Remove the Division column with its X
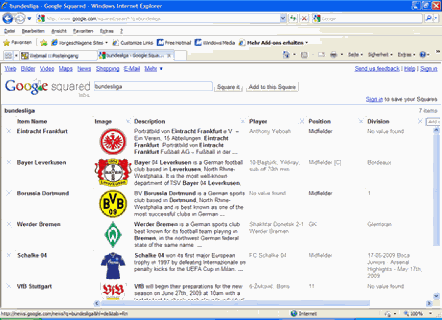 (420, 121)
